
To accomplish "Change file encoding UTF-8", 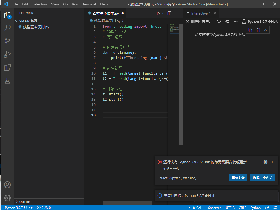I will 230,208.
